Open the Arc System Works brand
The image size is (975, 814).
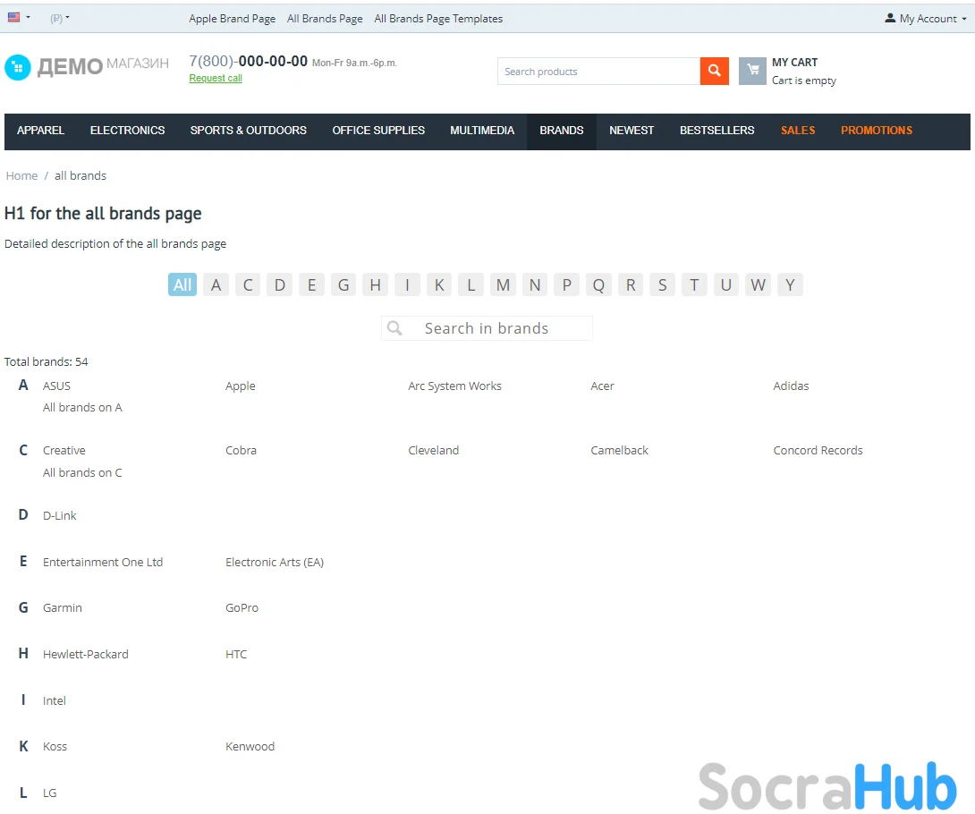coord(454,386)
